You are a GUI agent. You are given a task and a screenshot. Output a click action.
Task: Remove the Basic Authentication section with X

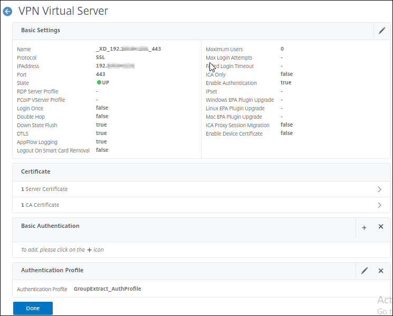point(380,226)
